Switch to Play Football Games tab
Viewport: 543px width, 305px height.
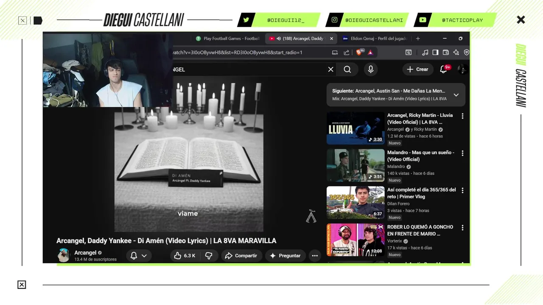[228, 39]
